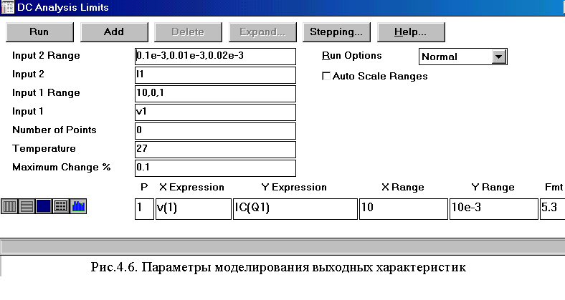Click the Y Expression field IC(Q1)

(295, 208)
